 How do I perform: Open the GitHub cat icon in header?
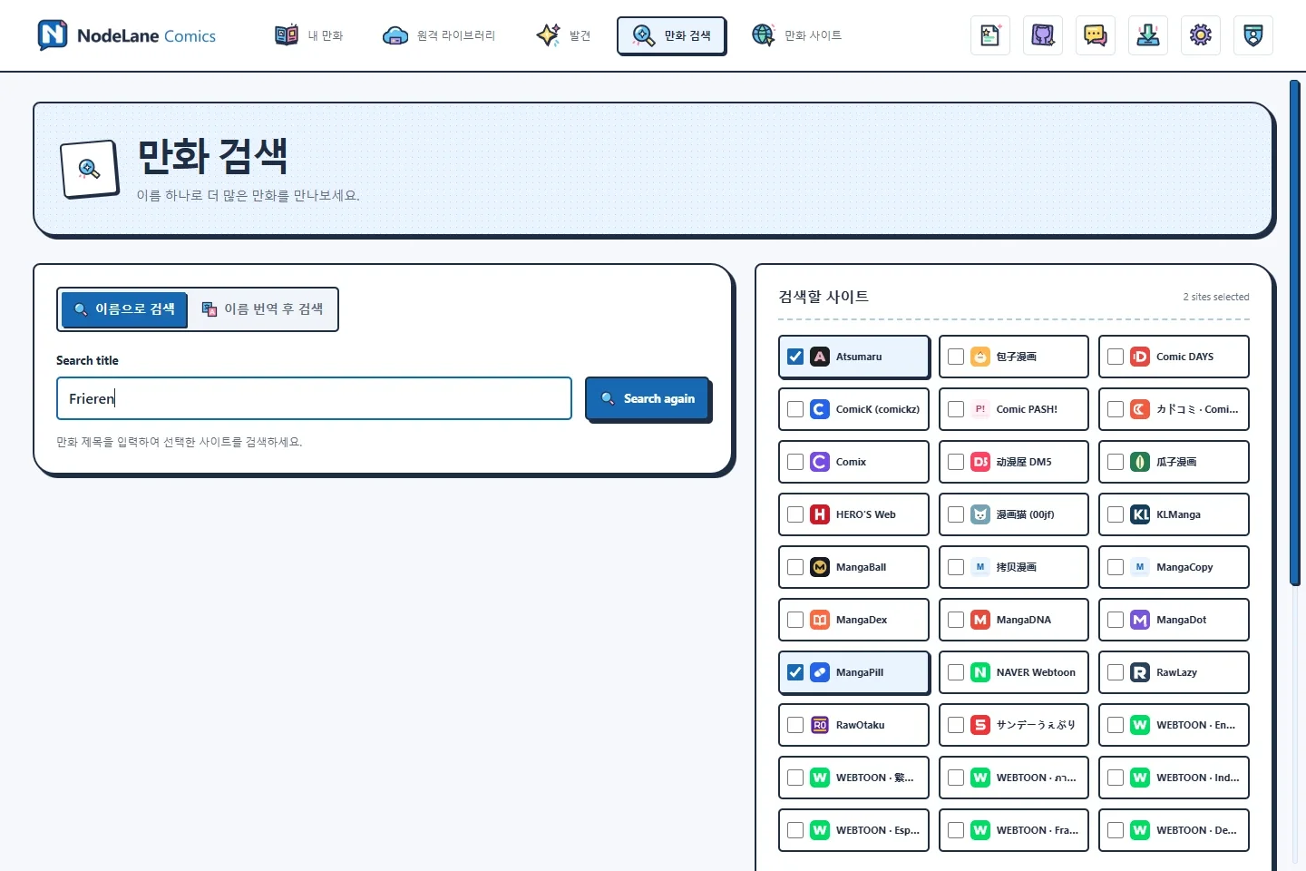point(1042,35)
